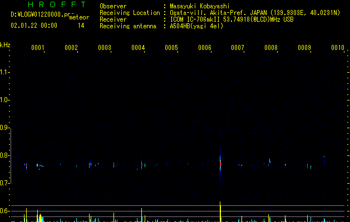Click time marker 0007
350x222 pixels.
[x=238, y=47]
